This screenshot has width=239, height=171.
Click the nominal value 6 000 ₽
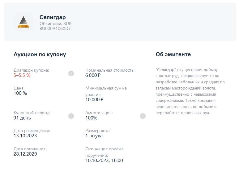coord(93,75)
